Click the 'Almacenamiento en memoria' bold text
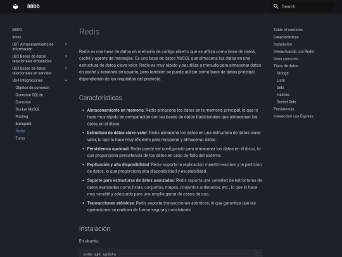Viewport: 342px width, 257px height. 115,110
